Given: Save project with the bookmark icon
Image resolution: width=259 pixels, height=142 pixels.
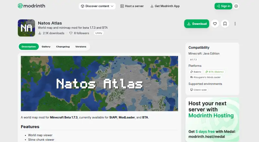Looking at the screenshot, I should point(225,24).
